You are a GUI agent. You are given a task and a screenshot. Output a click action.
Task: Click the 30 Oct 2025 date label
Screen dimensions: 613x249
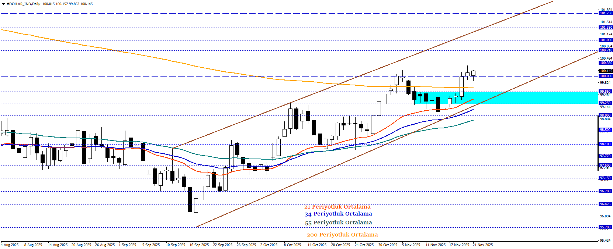pyautogui.click(x=388, y=245)
